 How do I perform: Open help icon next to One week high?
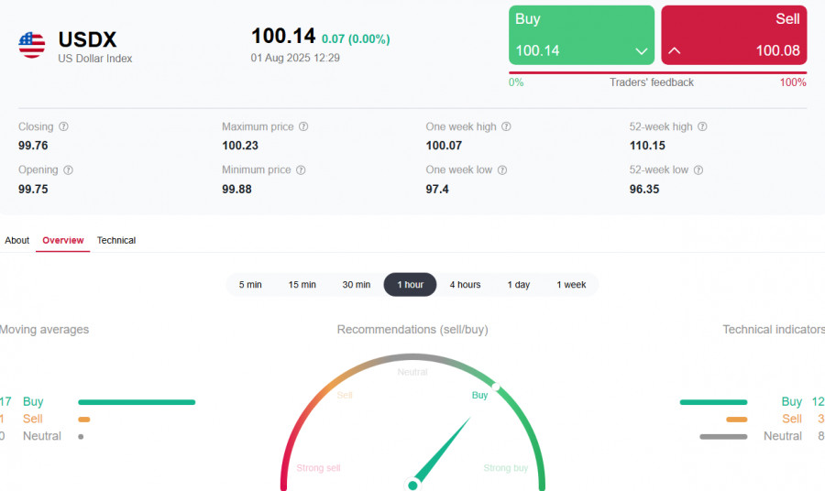point(506,126)
